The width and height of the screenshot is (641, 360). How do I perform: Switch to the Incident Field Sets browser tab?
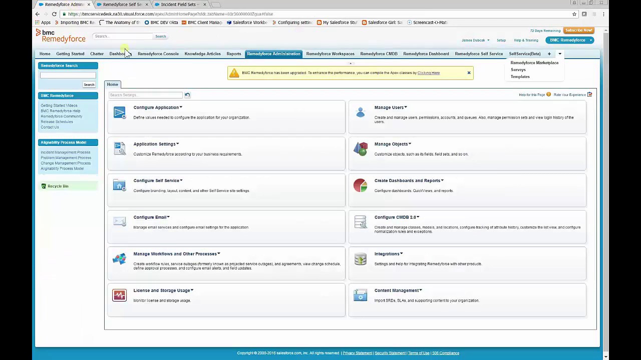click(179, 4)
